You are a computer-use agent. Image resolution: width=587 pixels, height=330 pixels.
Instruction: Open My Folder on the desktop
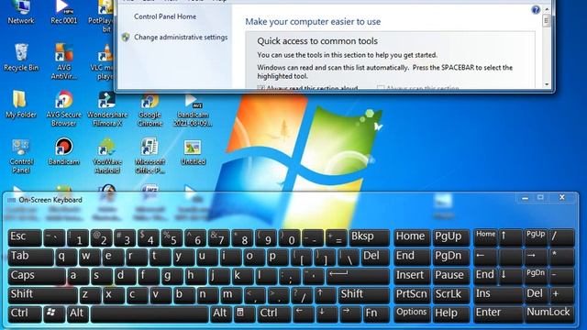click(20, 104)
